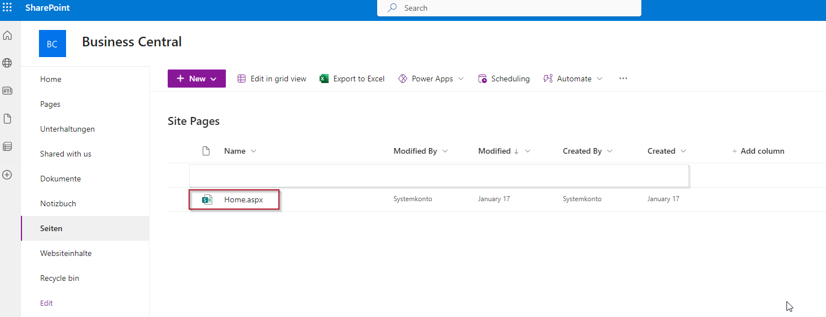Click January 17 in Modified column
The width and height of the screenshot is (826, 317).
tap(494, 199)
